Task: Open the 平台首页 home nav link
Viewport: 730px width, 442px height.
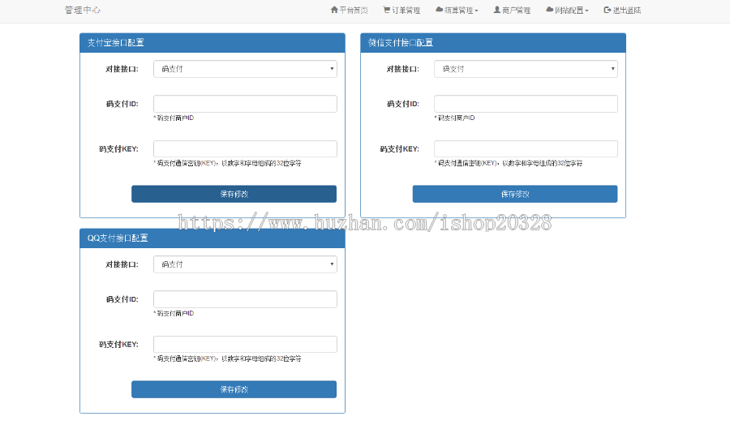Action: (x=349, y=11)
